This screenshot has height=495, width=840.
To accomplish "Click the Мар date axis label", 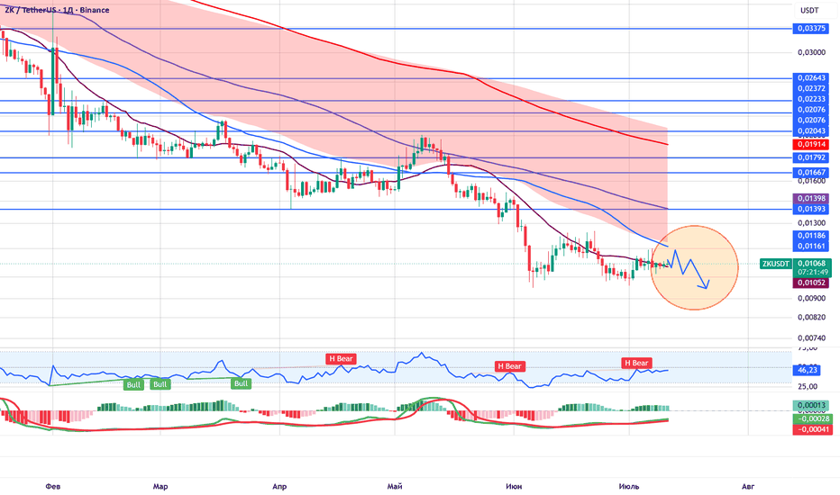I will pos(160,486).
